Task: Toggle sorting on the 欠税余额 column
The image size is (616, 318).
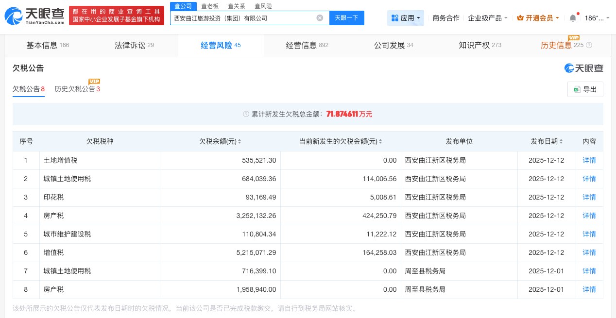Action: pyautogui.click(x=240, y=141)
